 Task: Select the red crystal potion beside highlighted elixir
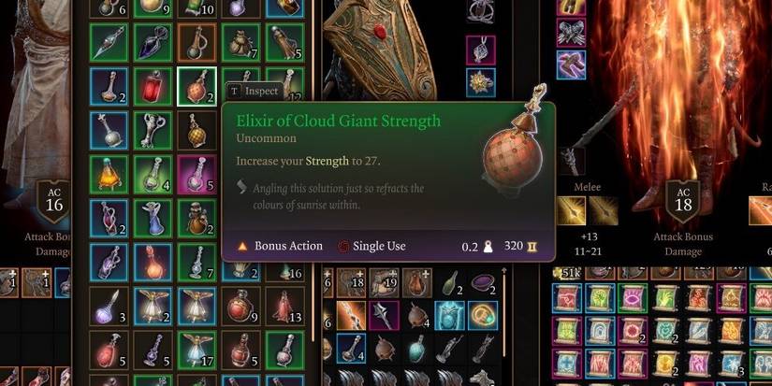(153, 87)
